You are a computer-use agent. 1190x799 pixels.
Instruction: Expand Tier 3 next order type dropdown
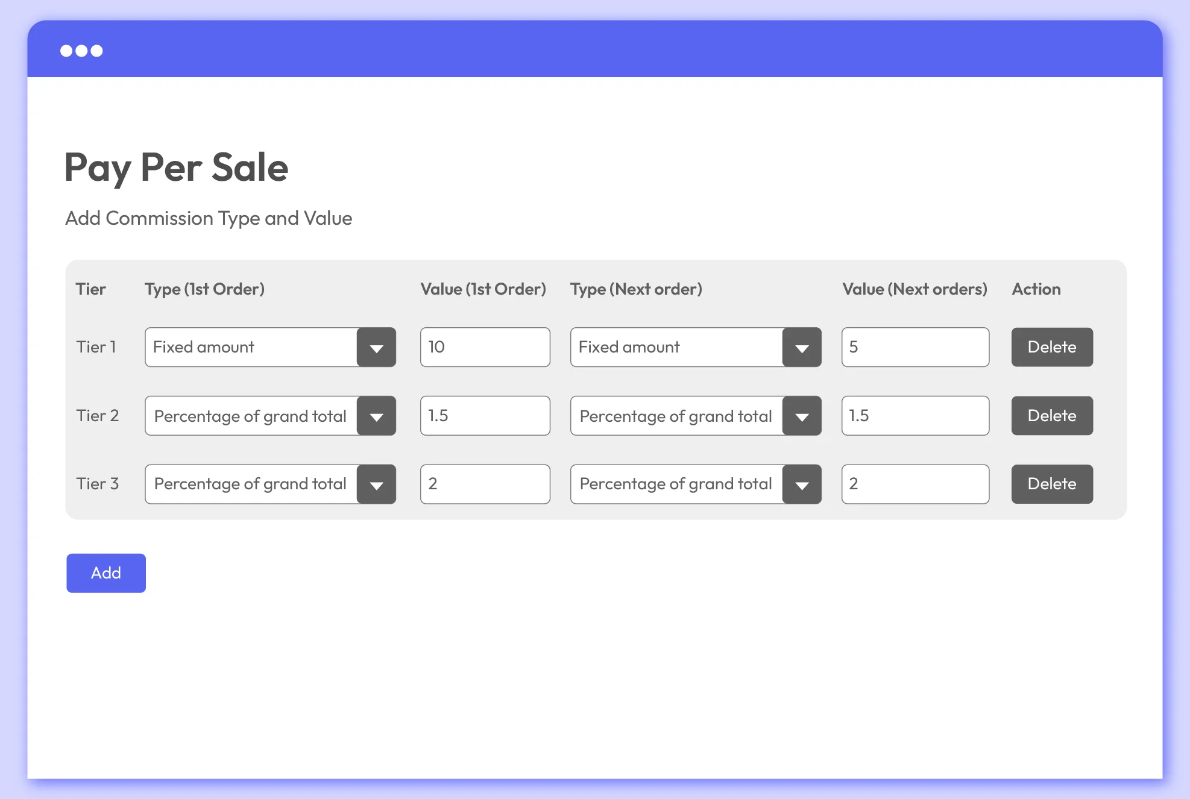(801, 484)
